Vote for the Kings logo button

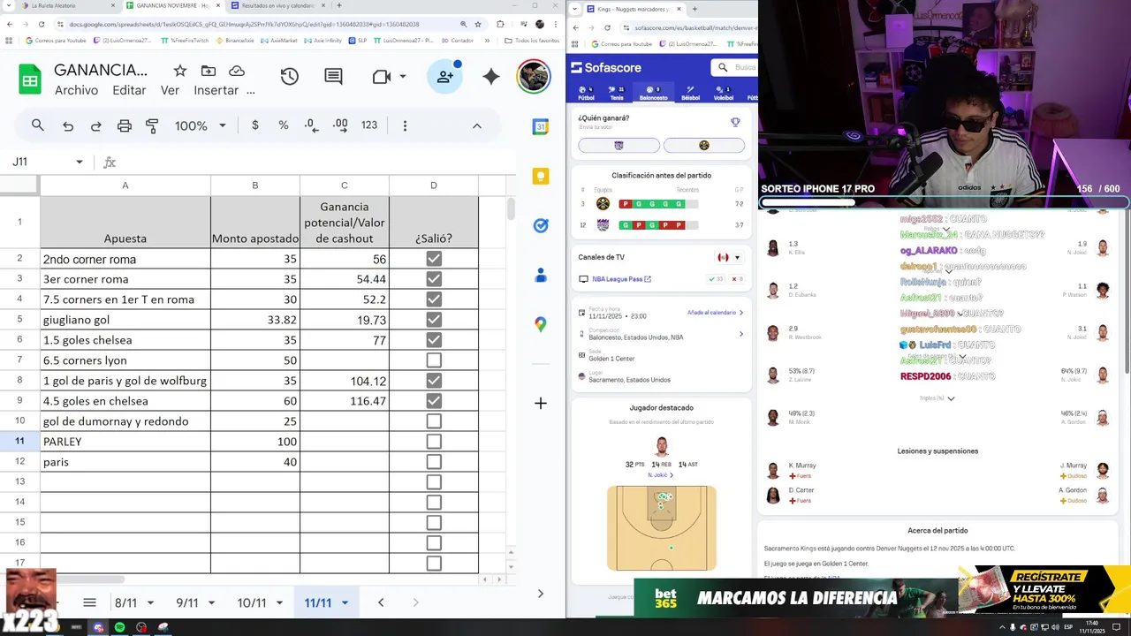[x=619, y=145]
